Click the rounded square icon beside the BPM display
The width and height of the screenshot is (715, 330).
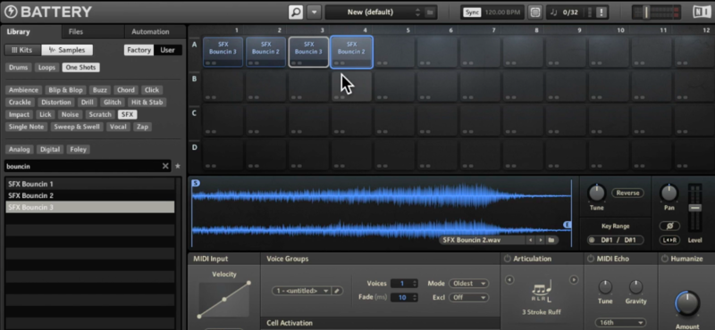pos(534,12)
